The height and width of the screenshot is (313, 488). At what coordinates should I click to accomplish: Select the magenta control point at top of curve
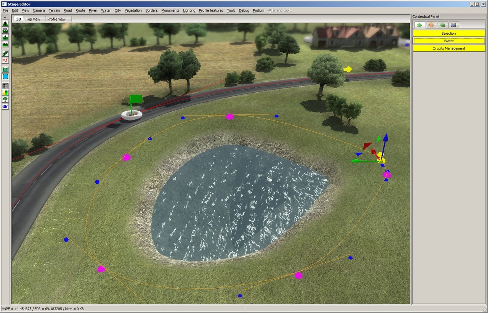coord(230,117)
